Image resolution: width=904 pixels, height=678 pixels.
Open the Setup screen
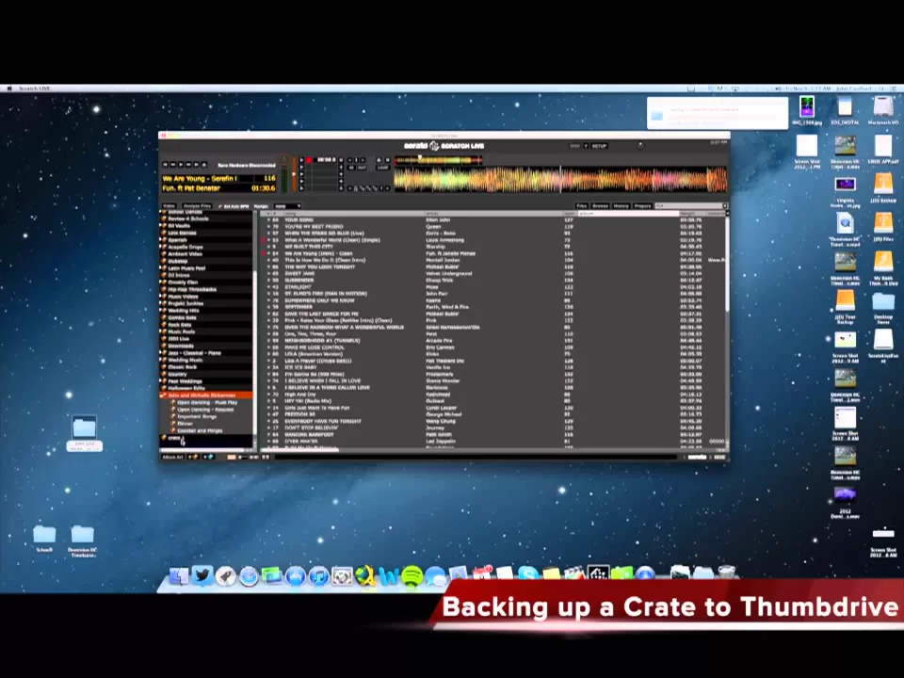click(x=599, y=146)
